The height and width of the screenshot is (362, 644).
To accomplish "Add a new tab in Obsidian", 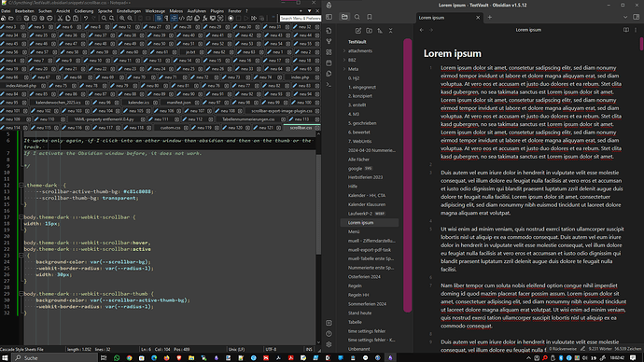I will 490,17.
